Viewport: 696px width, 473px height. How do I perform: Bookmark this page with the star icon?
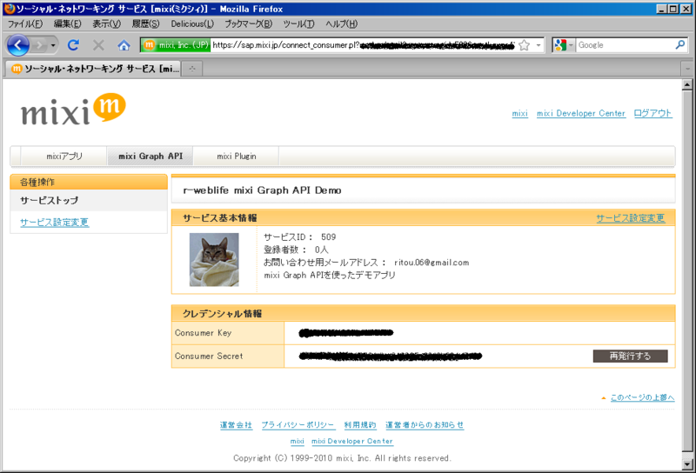point(525,45)
